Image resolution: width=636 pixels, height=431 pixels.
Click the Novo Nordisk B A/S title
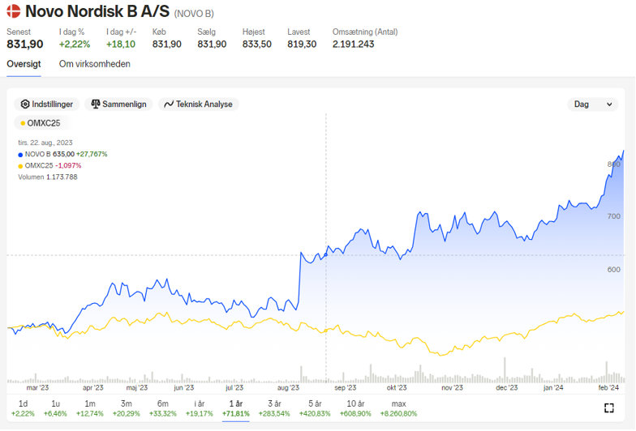point(97,11)
